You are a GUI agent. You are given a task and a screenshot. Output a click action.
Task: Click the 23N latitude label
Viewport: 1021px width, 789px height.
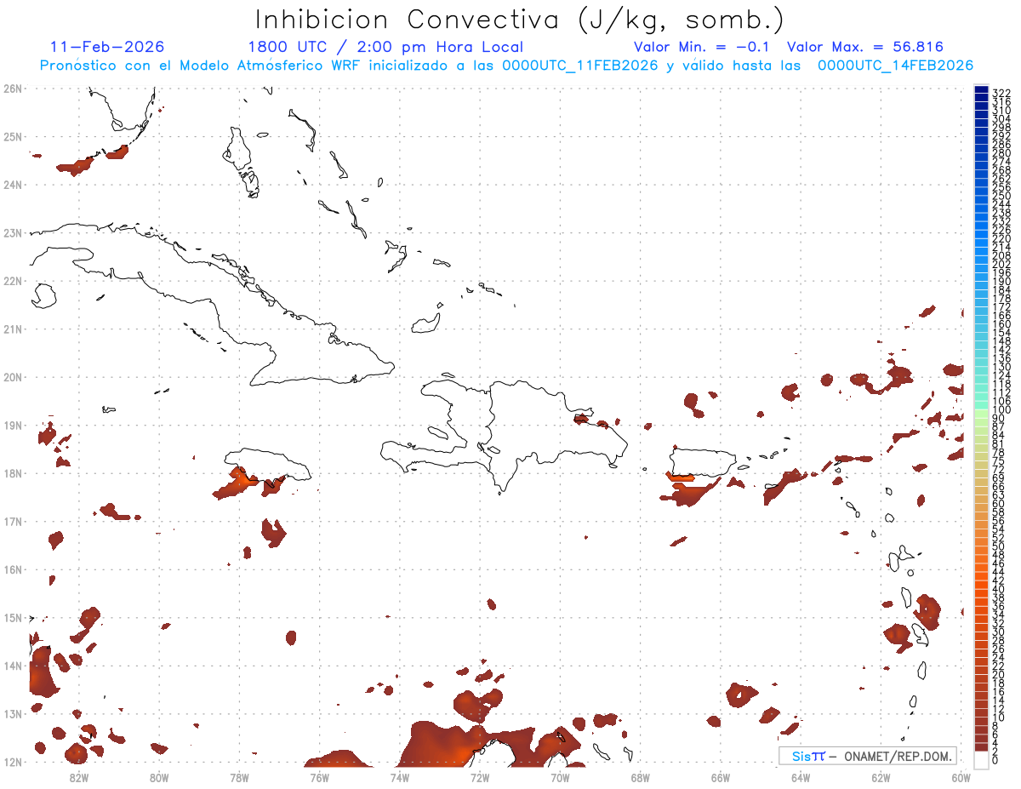12,232
